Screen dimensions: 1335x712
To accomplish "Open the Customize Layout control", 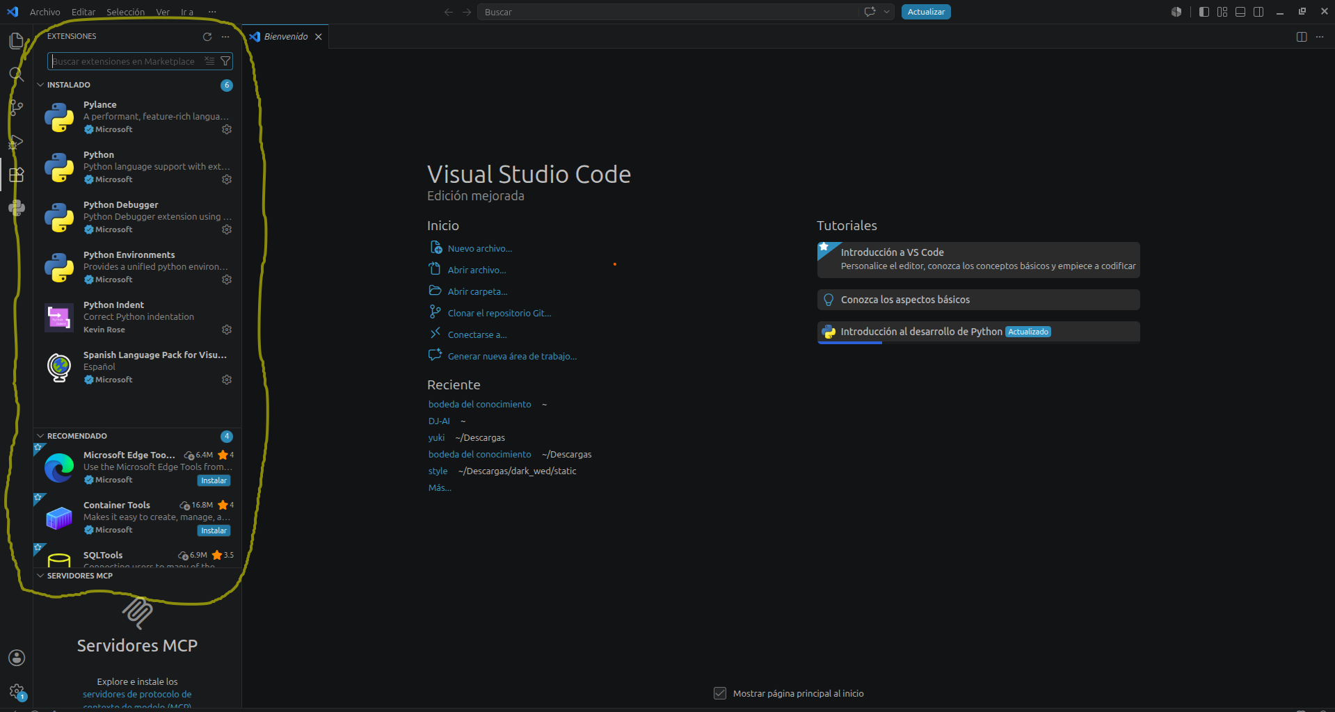I will click(x=1222, y=12).
